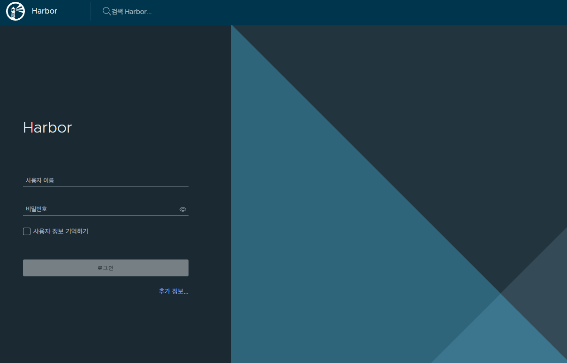This screenshot has width=567, height=363.
Task: Enable the 사용자 정보 기억하기 checkbox
Action: (27, 231)
